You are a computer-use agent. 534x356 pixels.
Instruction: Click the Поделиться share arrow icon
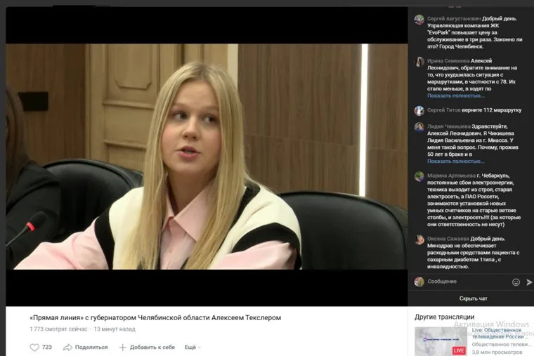pyautogui.click(x=68, y=347)
